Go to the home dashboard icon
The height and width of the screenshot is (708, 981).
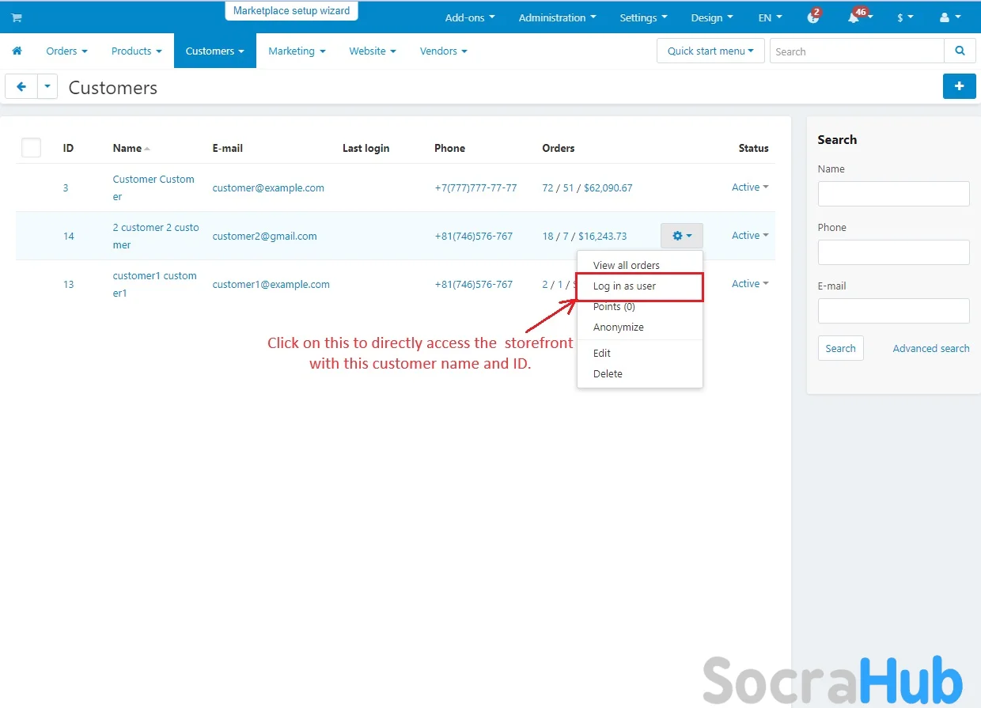click(17, 51)
